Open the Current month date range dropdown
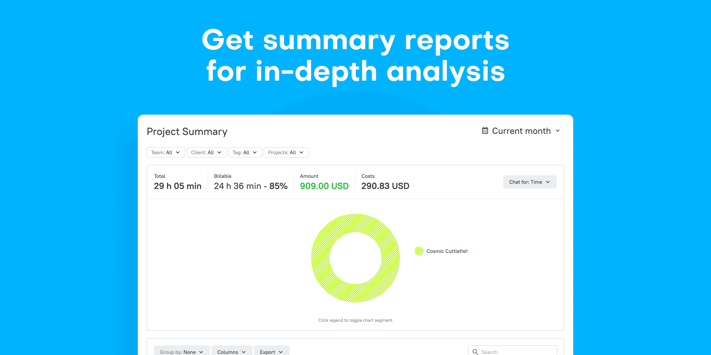The height and width of the screenshot is (355, 711). (x=521, y=131)
